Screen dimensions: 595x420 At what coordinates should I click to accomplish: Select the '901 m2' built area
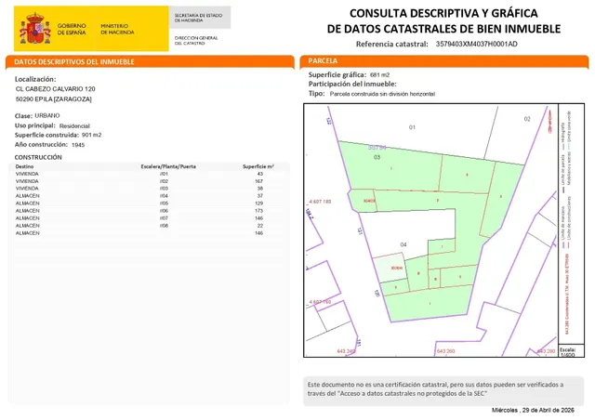click(91, 135)
